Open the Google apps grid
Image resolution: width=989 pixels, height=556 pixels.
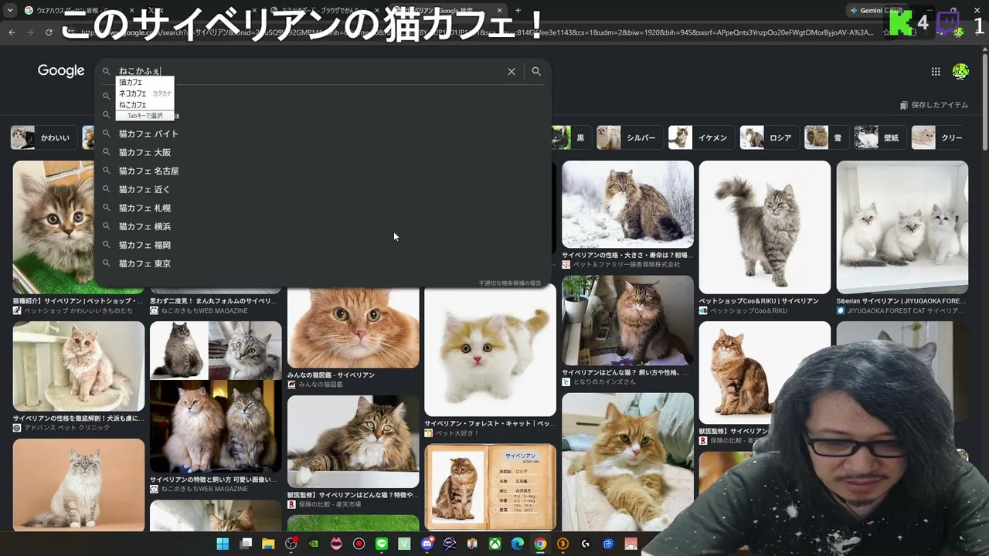point(936,71)
